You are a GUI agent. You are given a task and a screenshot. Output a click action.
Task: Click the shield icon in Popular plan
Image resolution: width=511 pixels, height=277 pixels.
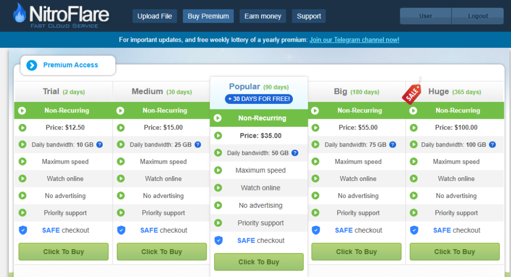click(219, 240)
